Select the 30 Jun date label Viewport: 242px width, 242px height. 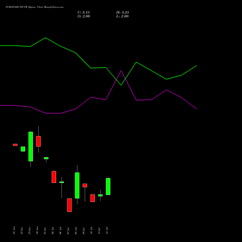click(x=37, y=230)
